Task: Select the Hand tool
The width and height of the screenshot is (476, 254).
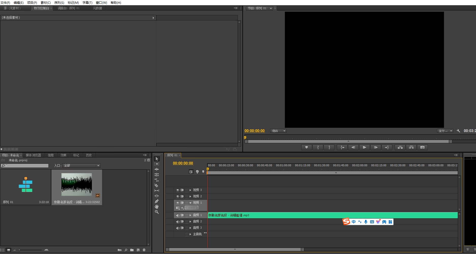Action: click(157, 207)
